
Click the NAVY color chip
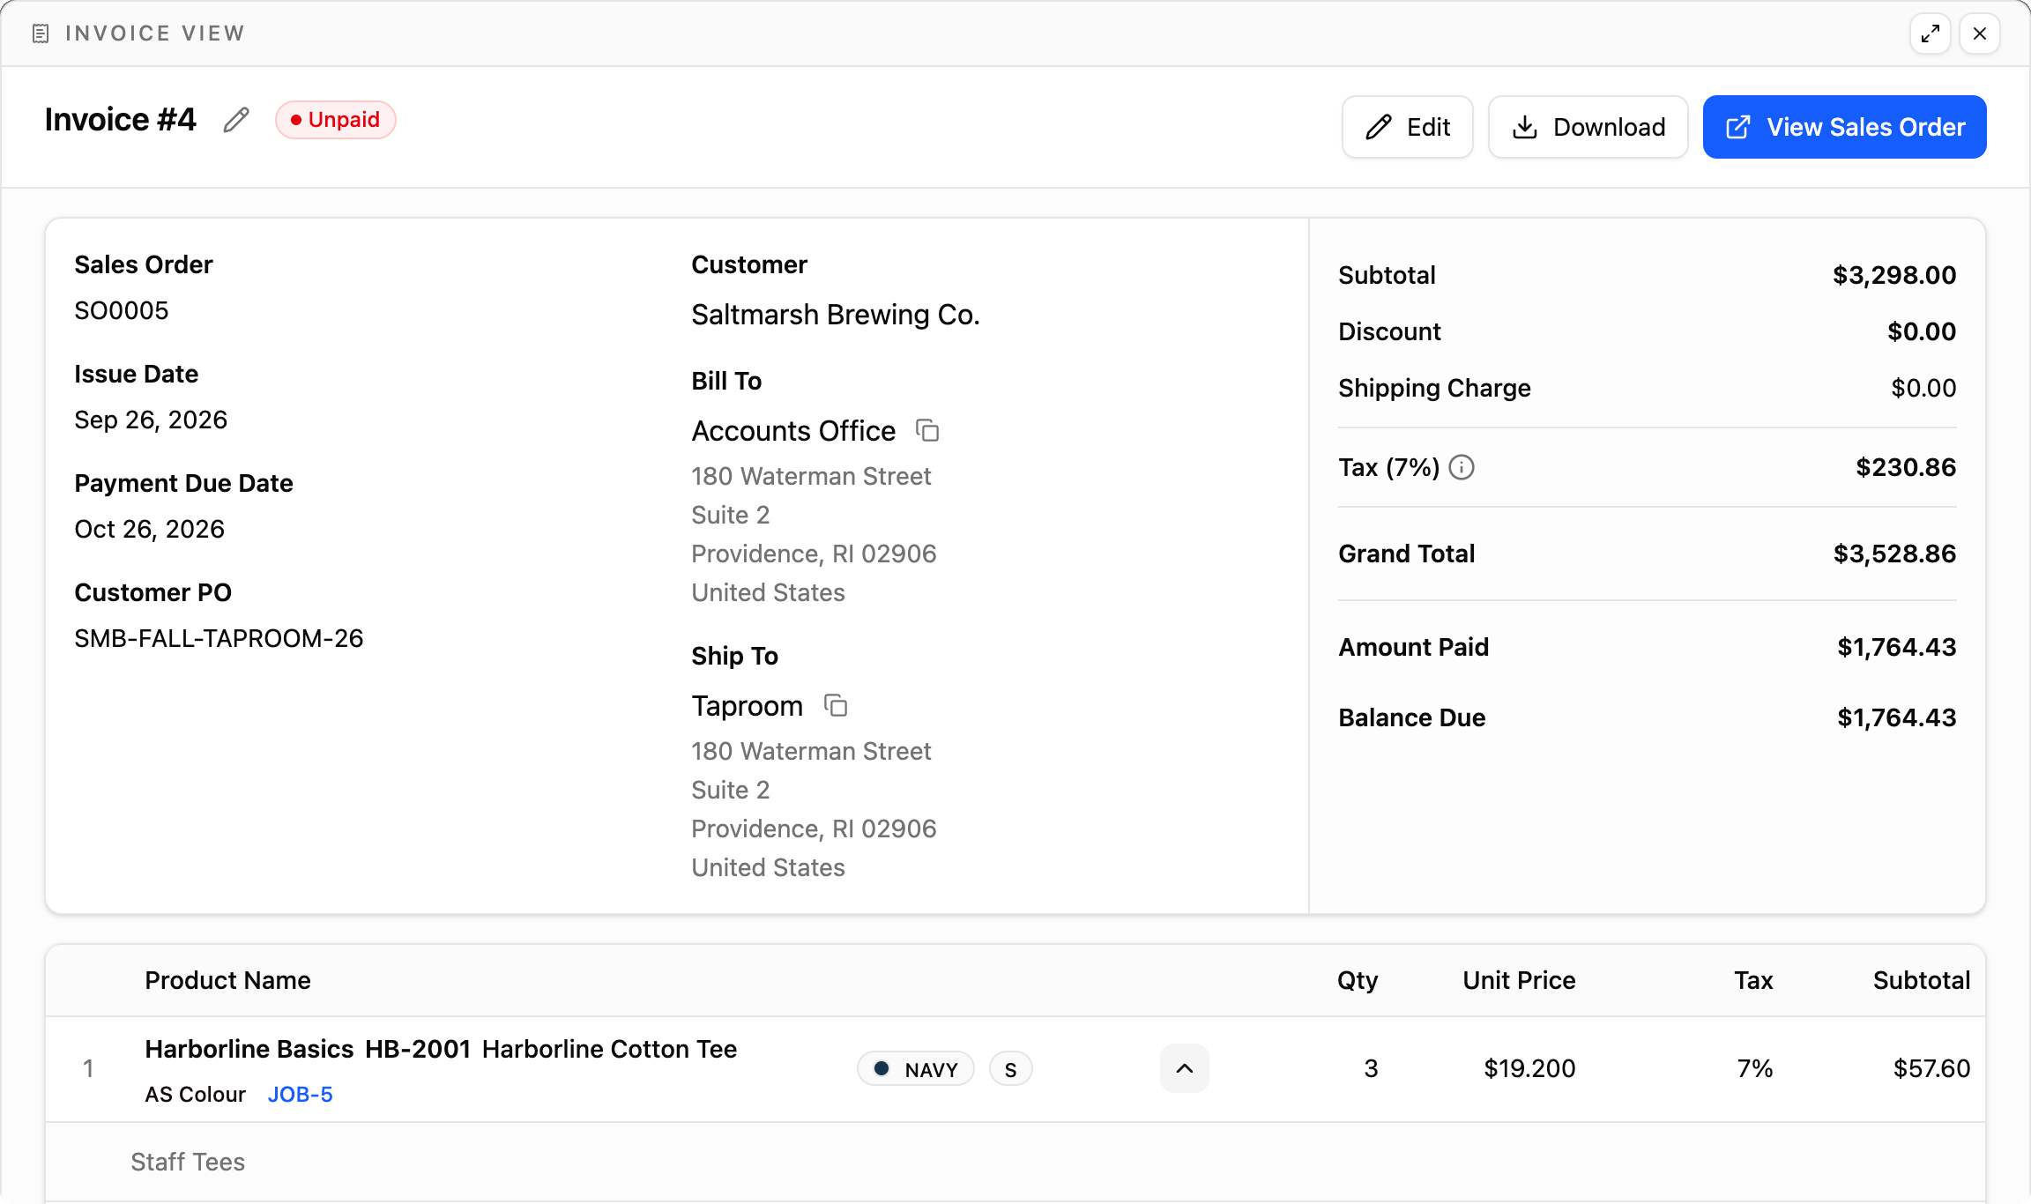[x=916, y=1069]
